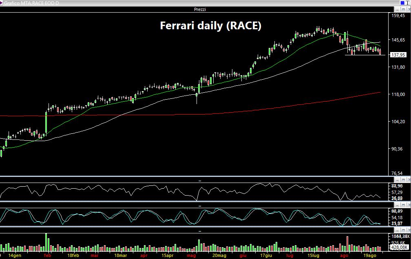Click the red mar month label
This screenshot has height=259, width=411.
coord(94,255)
